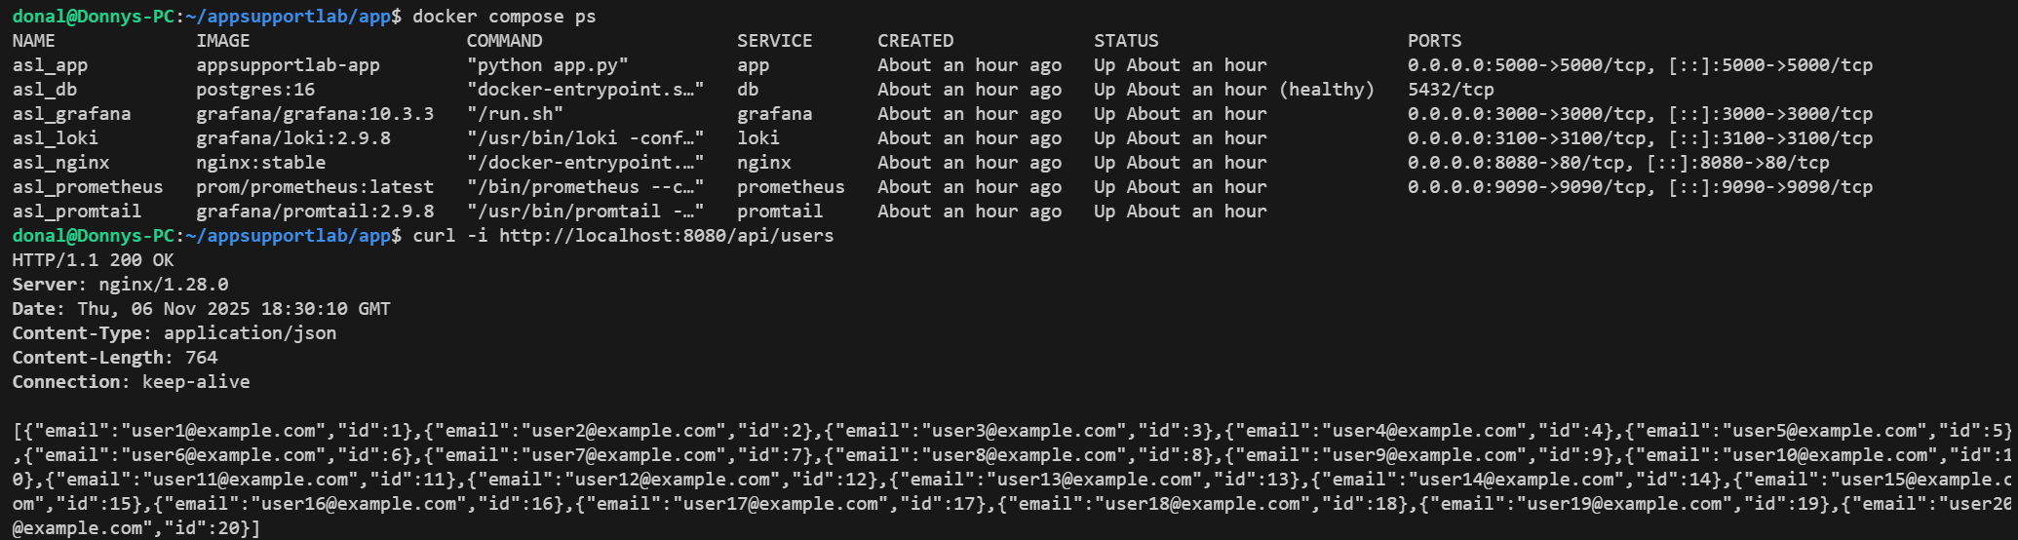This screenshot has height=540, width=2018.
Task: Click the appsupportlab-app image name
Action: click(x=289, y=65)
